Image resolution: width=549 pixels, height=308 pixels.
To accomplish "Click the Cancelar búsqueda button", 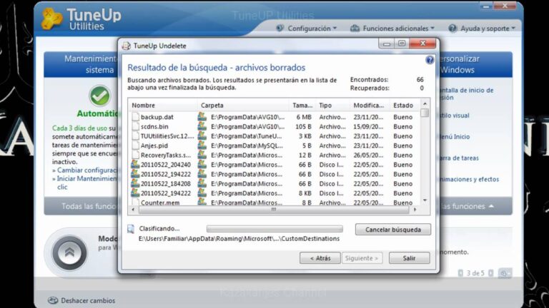I will tap(393, 230).
